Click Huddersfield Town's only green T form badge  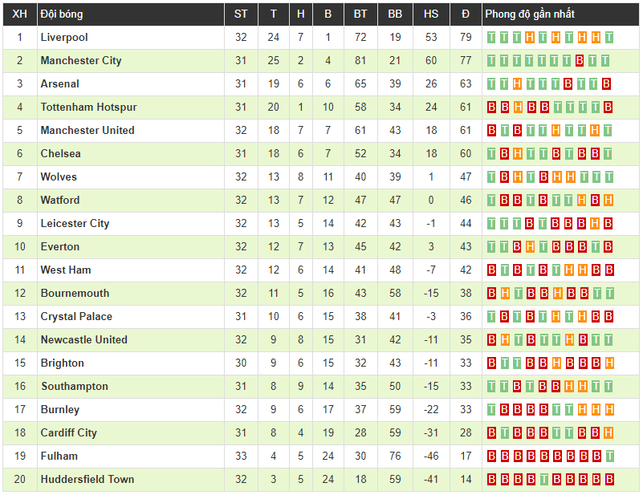[x=543, y=480]
